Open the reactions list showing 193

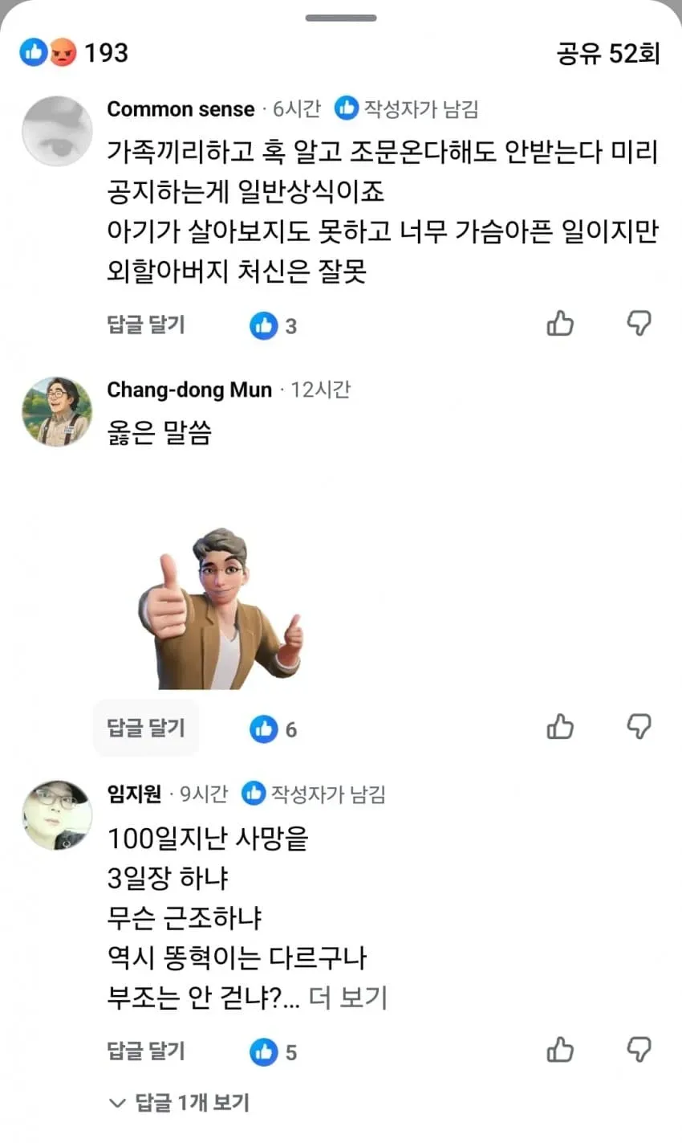(x=74, y=53)
